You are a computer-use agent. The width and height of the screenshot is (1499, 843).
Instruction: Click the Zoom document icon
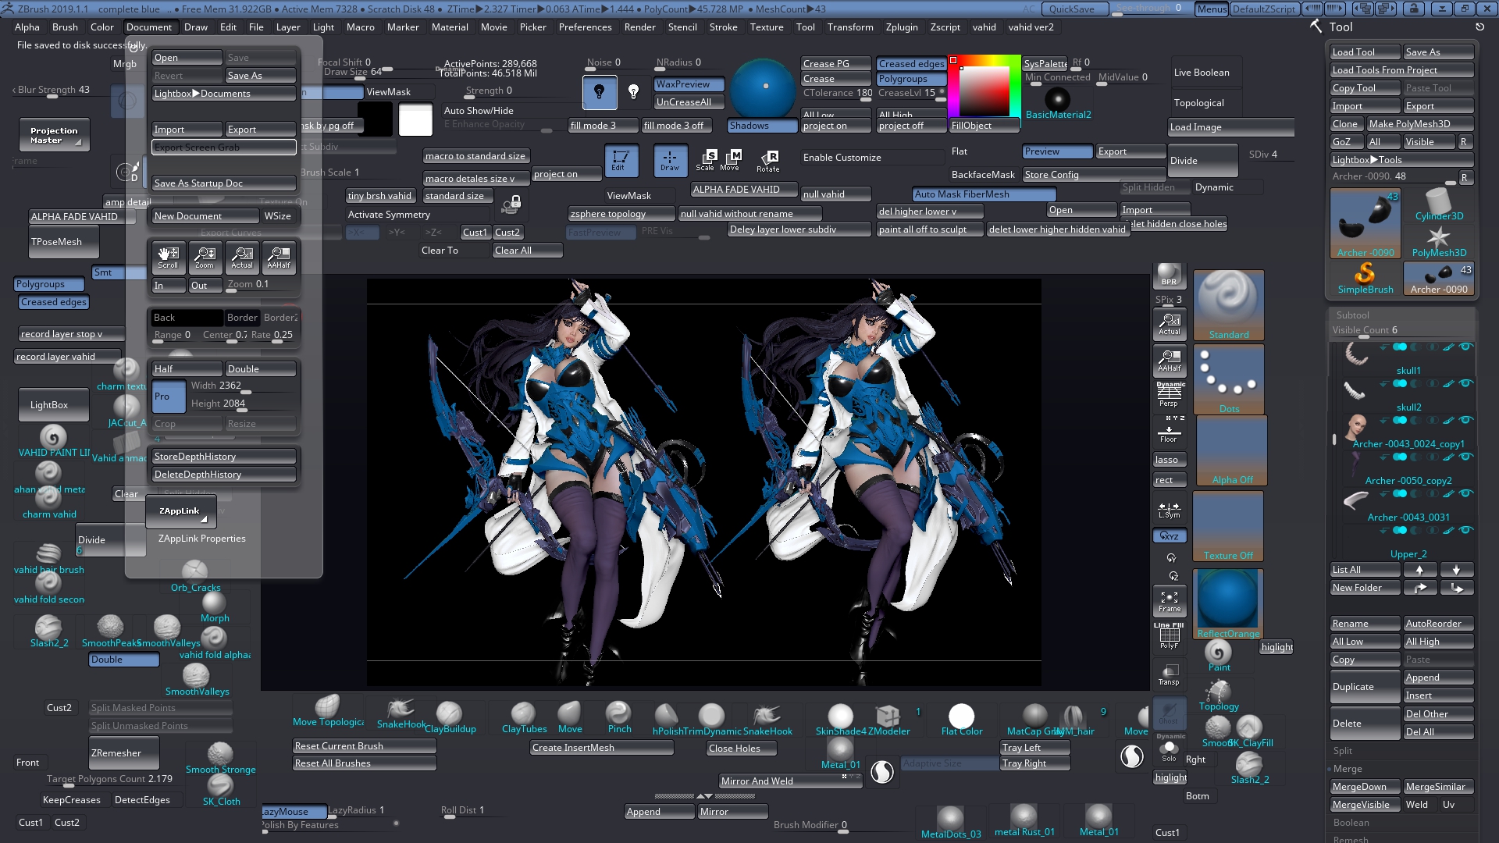pos(205,257)
